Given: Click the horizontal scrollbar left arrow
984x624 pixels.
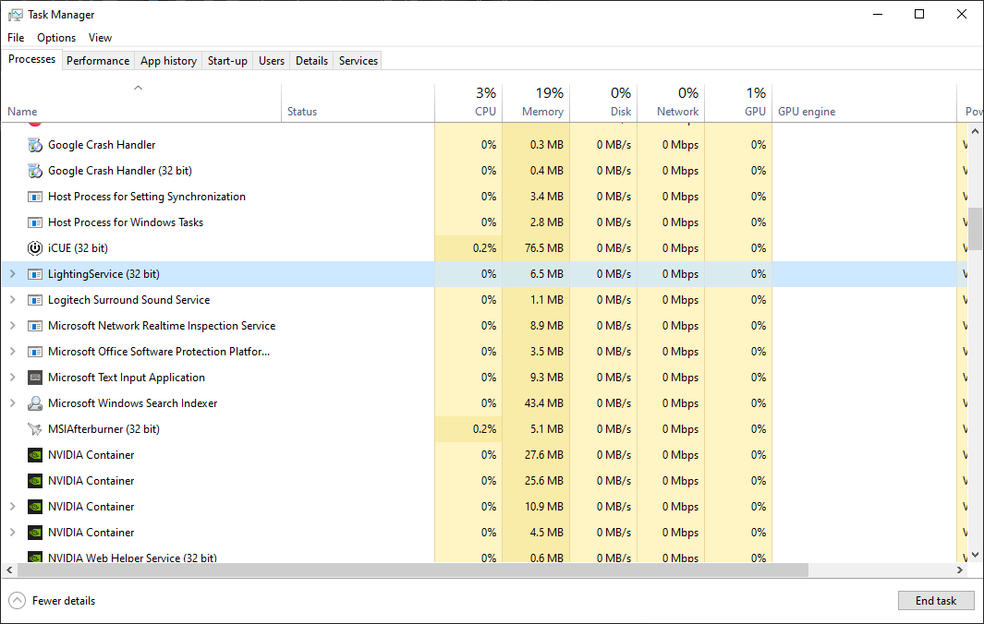Looking at the screenshot, I should tap(9, 570).
